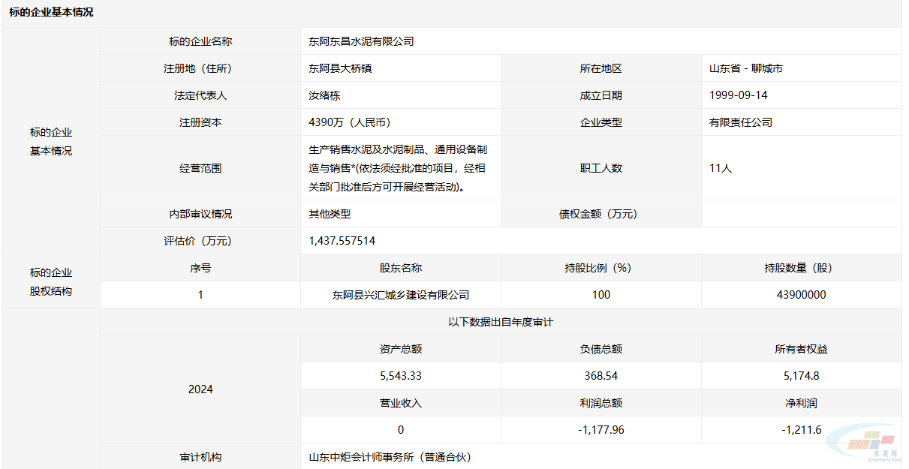Click the 审计机构 label
909x469 pixels.
point(200,457)
